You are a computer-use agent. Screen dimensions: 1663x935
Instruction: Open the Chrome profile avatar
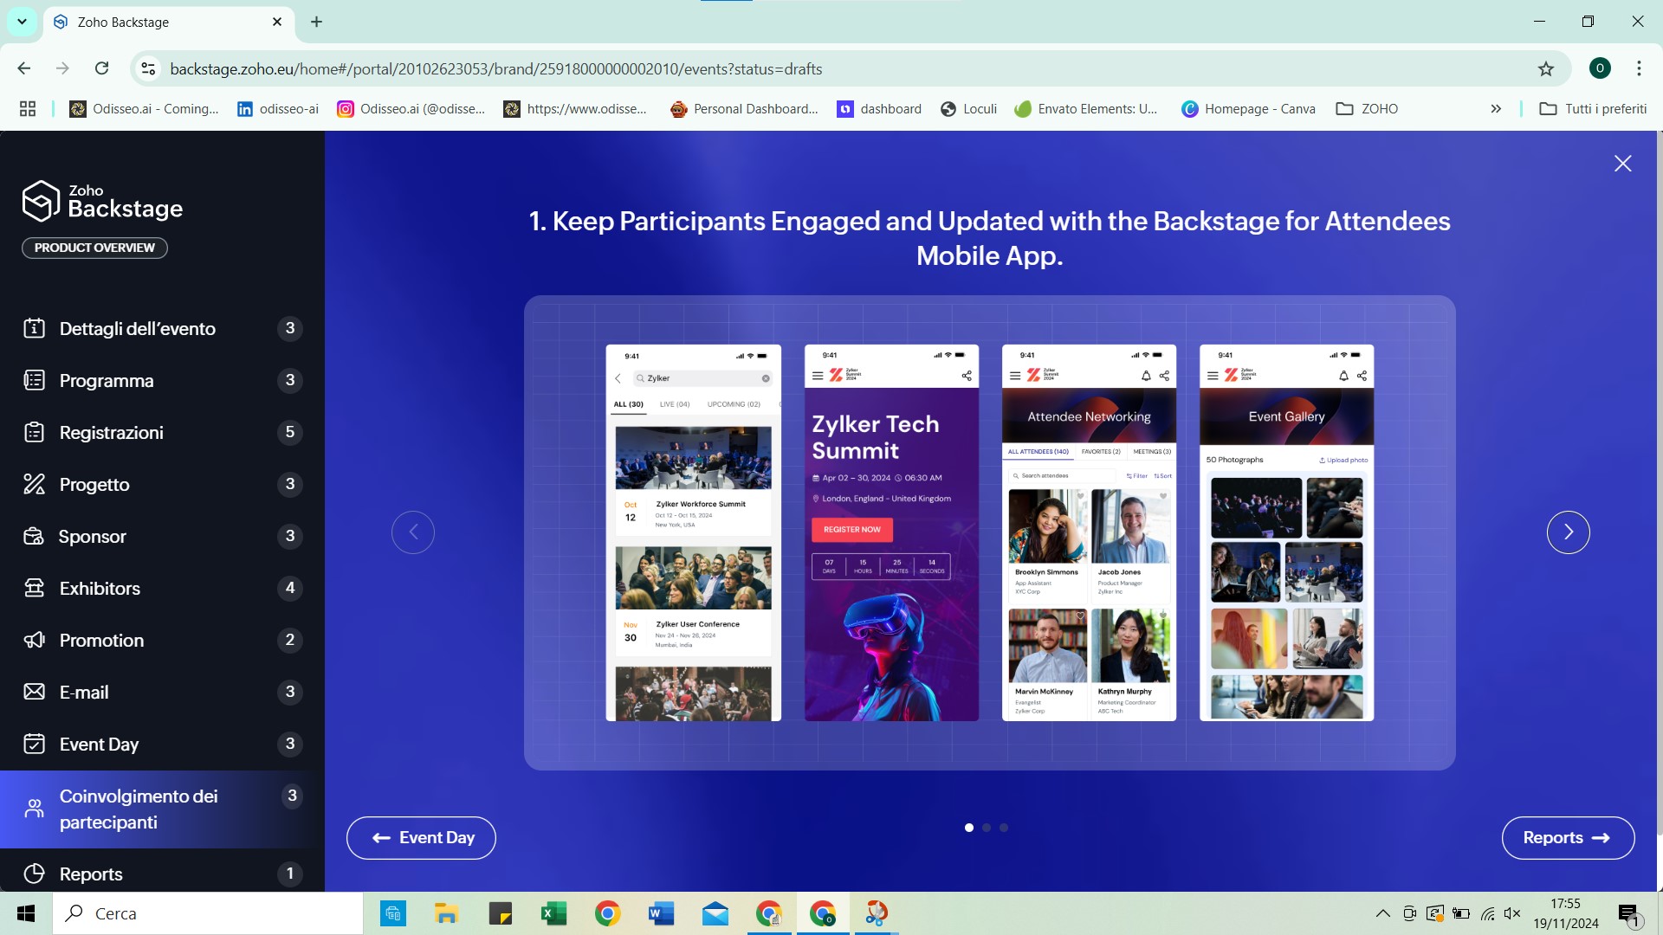click(x=1600, y=68)
